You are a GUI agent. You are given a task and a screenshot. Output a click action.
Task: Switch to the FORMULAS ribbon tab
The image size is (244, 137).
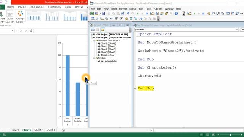55,7
